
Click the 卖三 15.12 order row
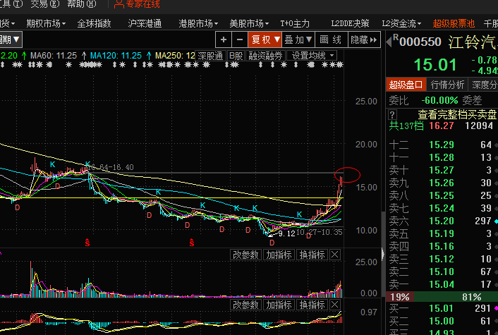click(442, 259)
